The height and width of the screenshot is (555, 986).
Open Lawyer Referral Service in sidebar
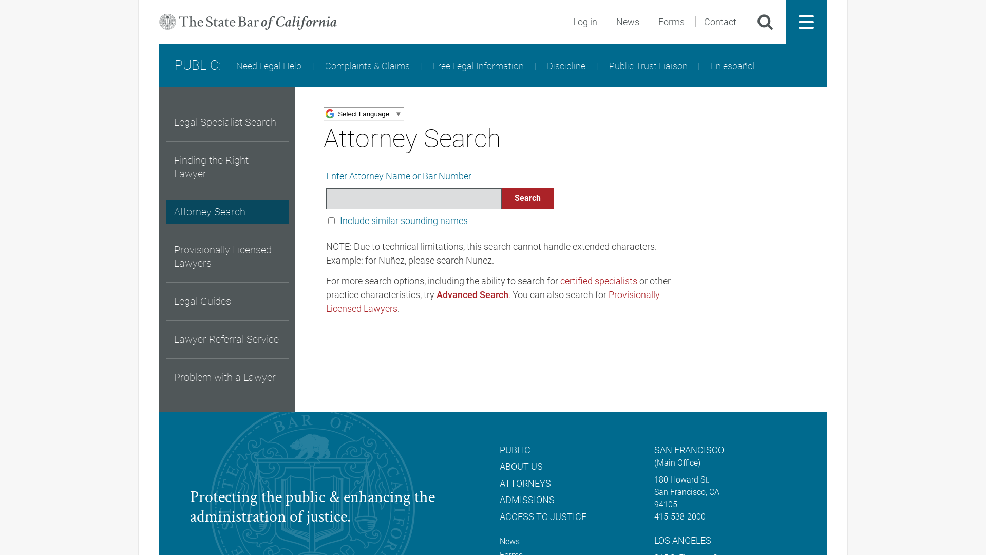click(227, 339)
